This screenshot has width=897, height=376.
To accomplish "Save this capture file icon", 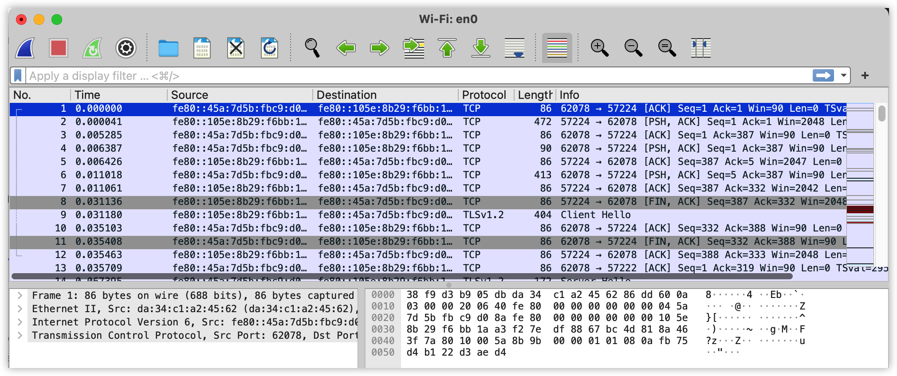I will [x=202, y=48].
